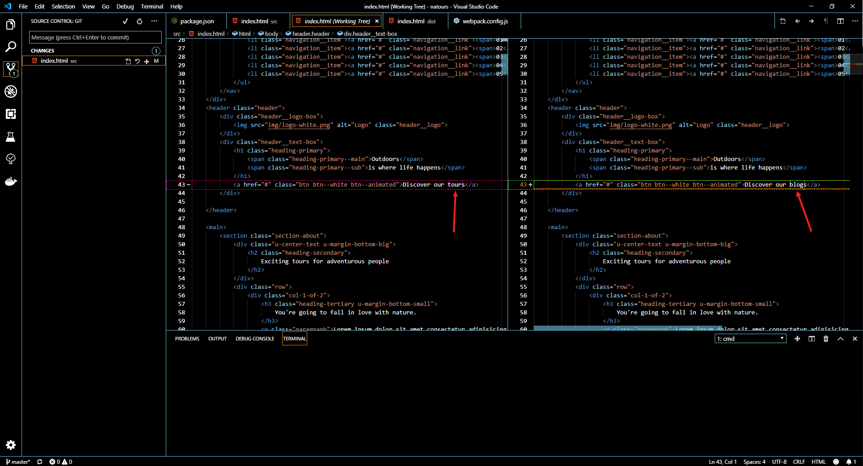Open file icon on the index.html change row
This screenshot has width=863, height=466.
tap(128, 61)
